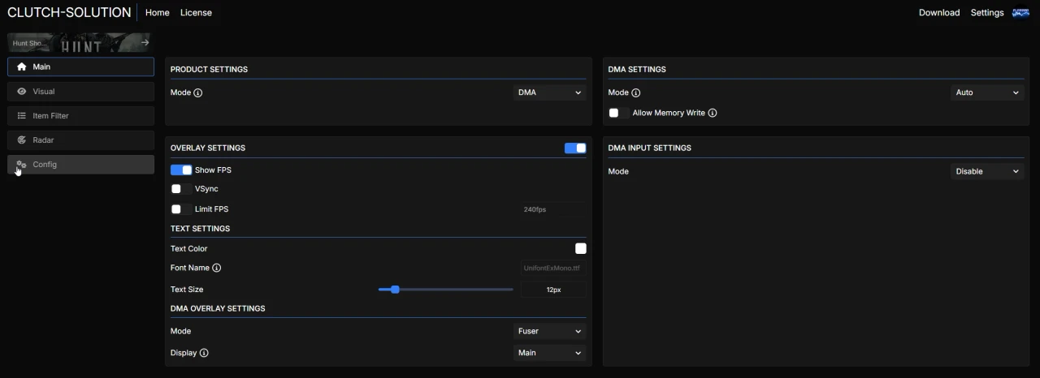This screenshot has height=378, width=1040.
Task: Open the Display dropdown showing Main
Action: click(550, 353)
